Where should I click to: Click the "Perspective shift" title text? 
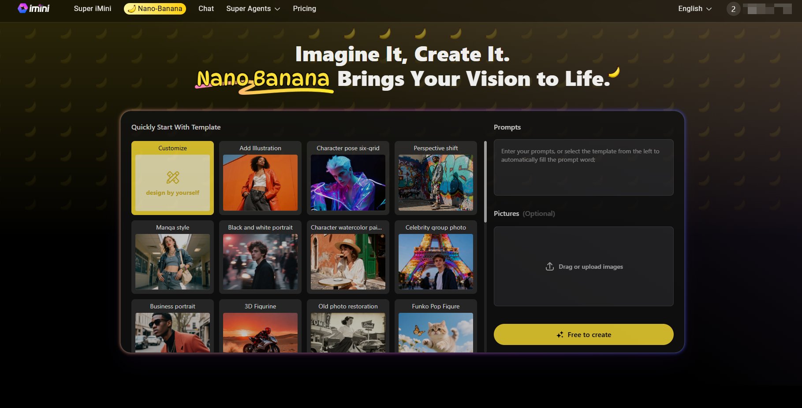point(436,148)
